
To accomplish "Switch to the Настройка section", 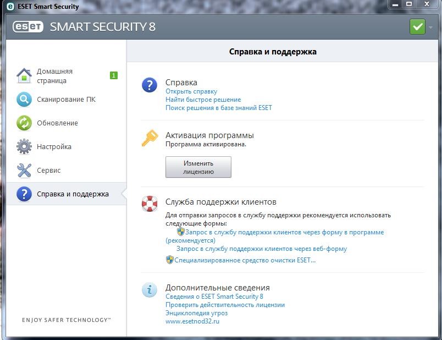I will pyautogui.click(x=54, y=147).
